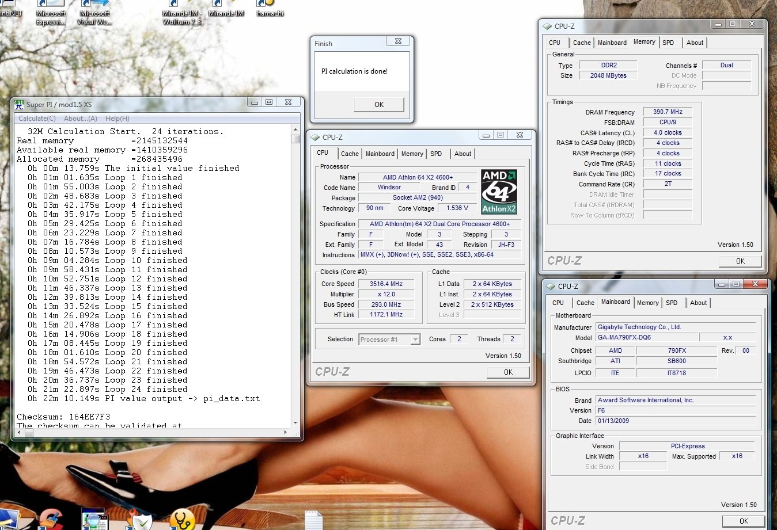Open the Processor #1 selection dropdown

pos(415,340)
